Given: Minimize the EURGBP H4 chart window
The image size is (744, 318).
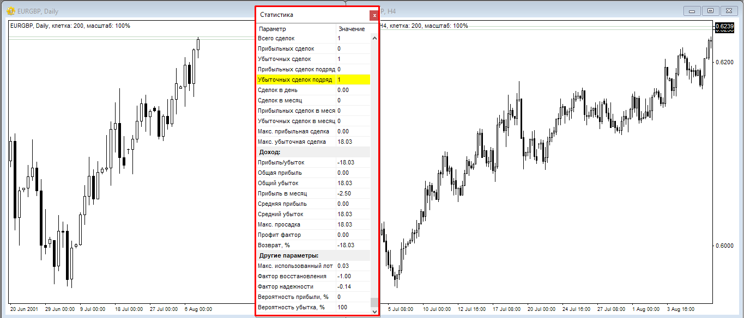Looking at the screenshot, I should [x=693, y=11].
